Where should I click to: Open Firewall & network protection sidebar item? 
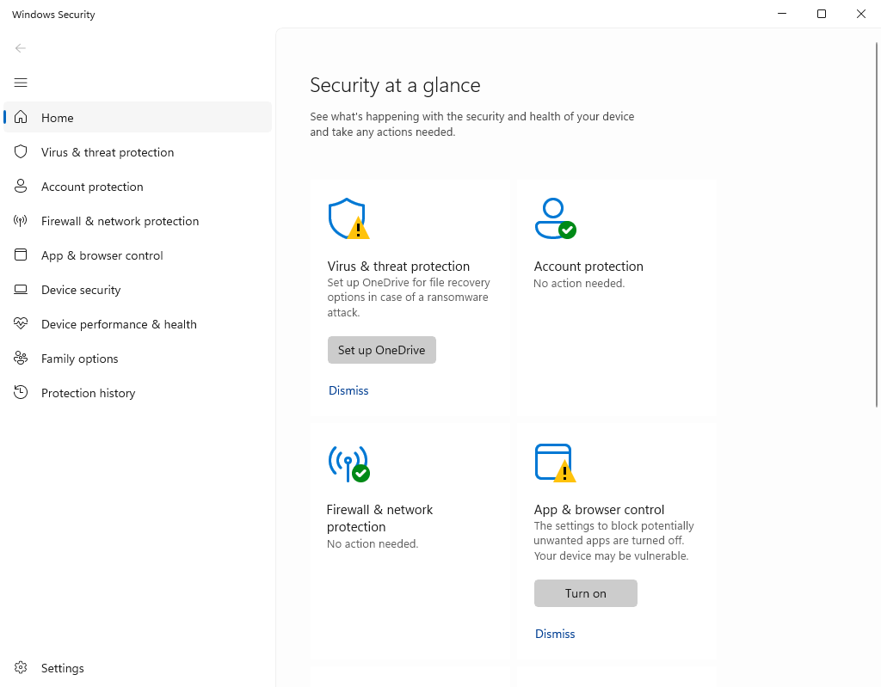pos(120,221)
